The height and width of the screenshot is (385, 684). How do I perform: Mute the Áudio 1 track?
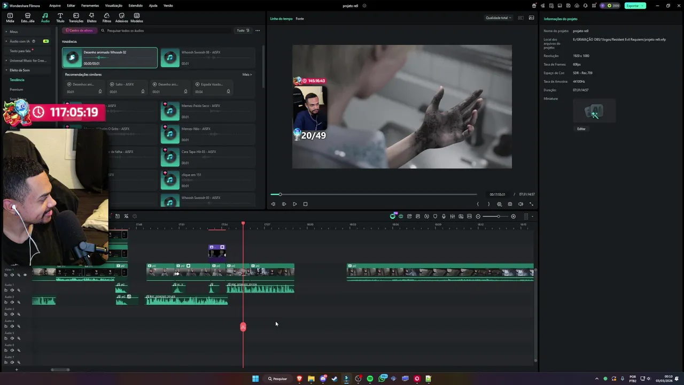(x=12, y=290)
